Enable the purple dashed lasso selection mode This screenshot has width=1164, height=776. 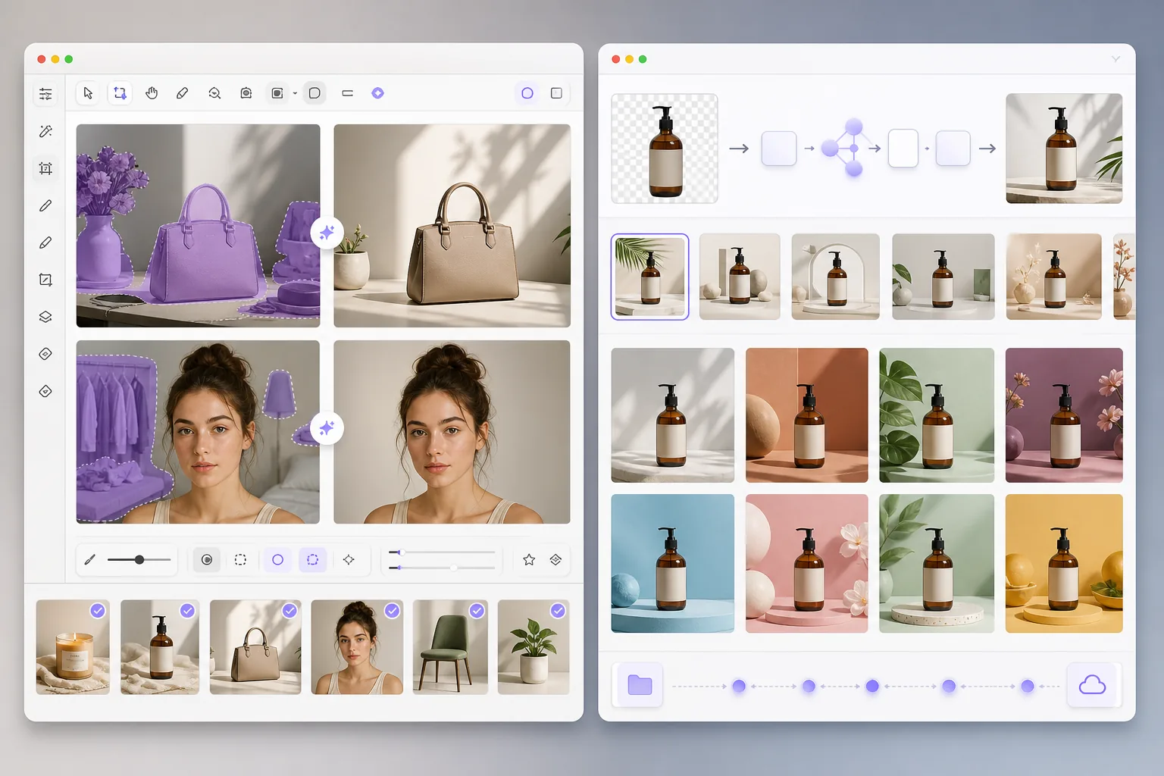click(312, 560)
